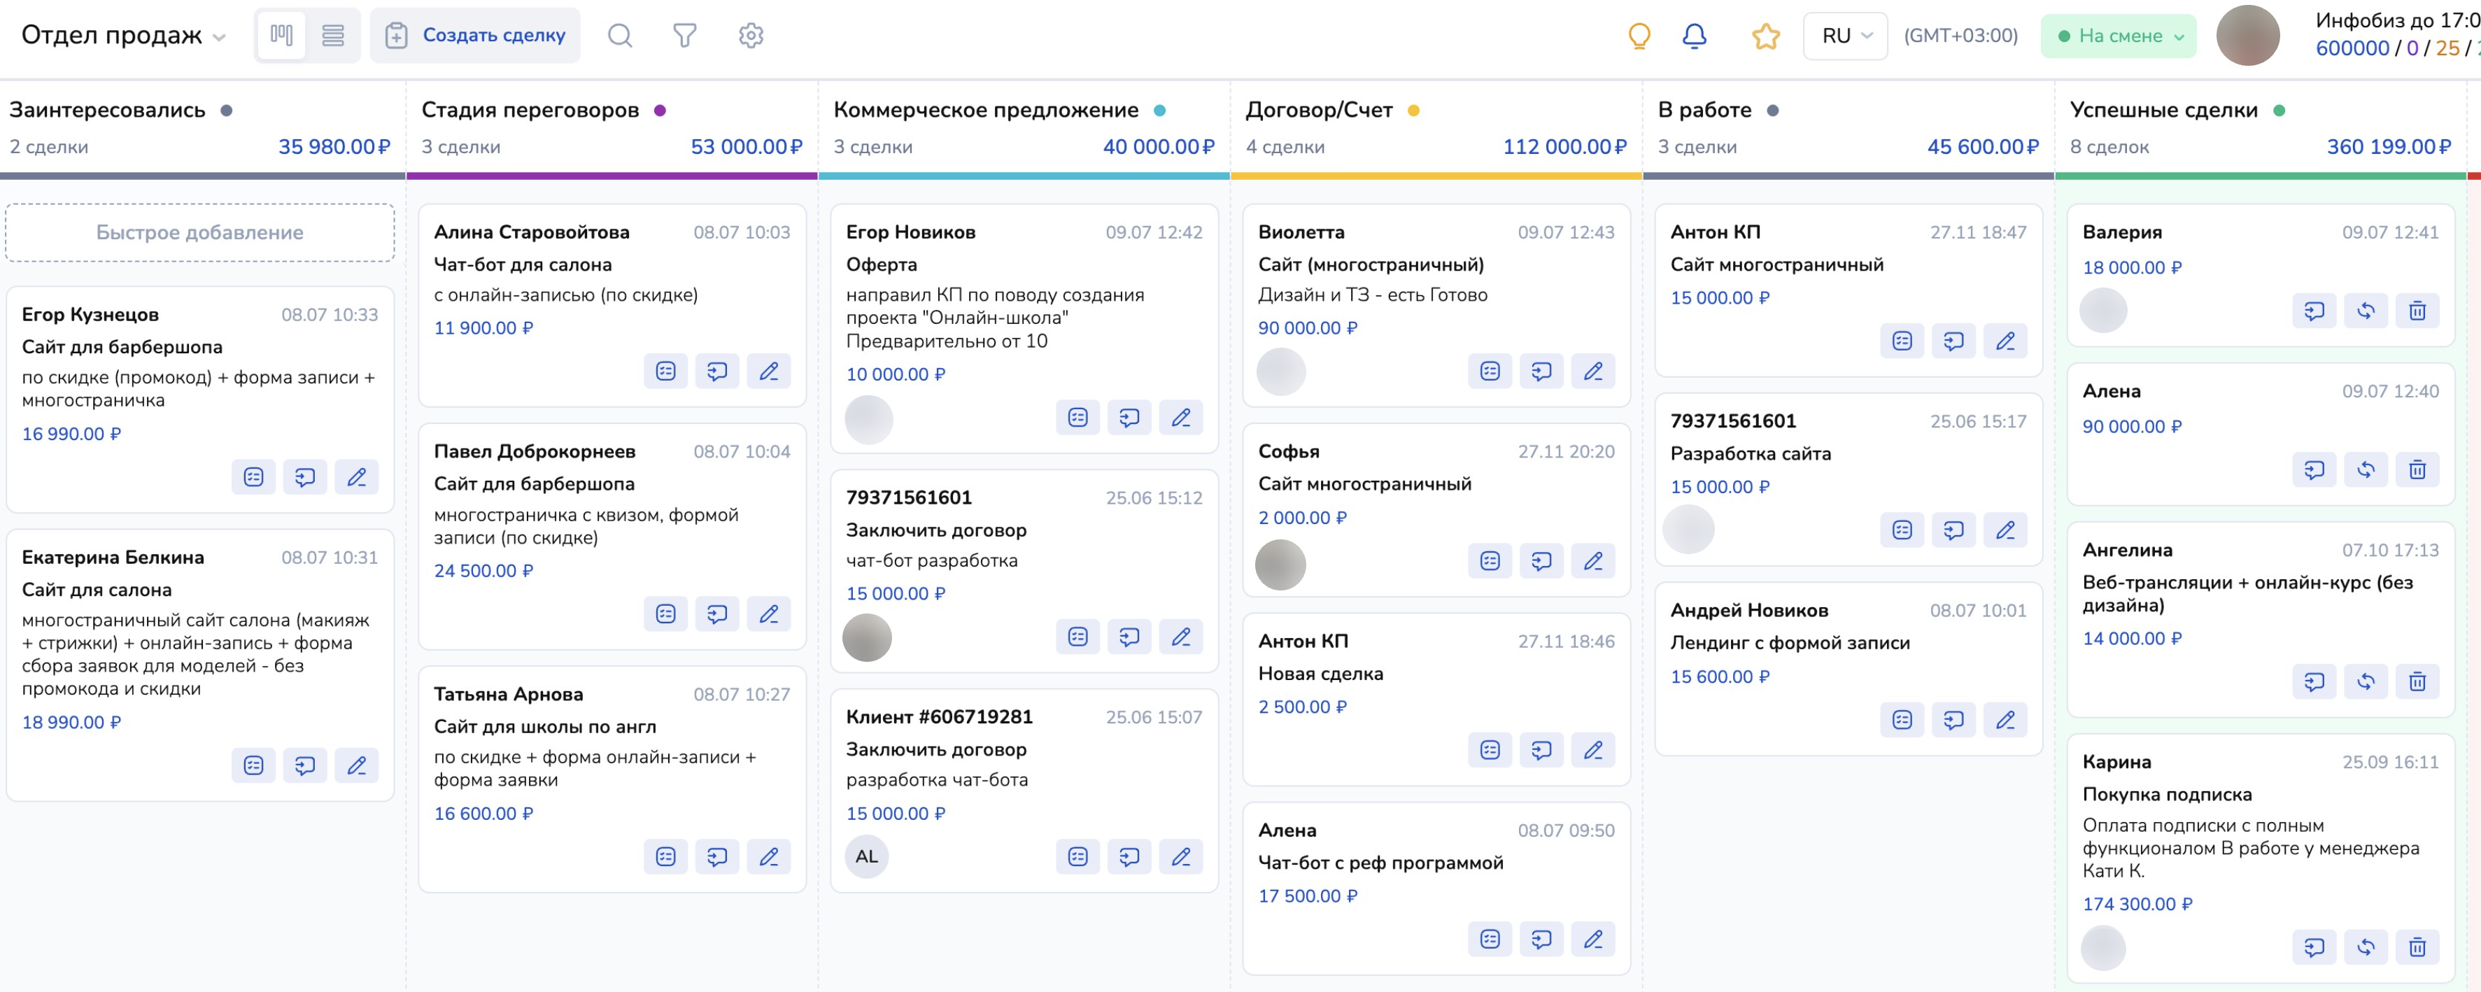This screenshot has width=2481, height=992.
Task: Switch to list view
Action: [x=333, y=36]
